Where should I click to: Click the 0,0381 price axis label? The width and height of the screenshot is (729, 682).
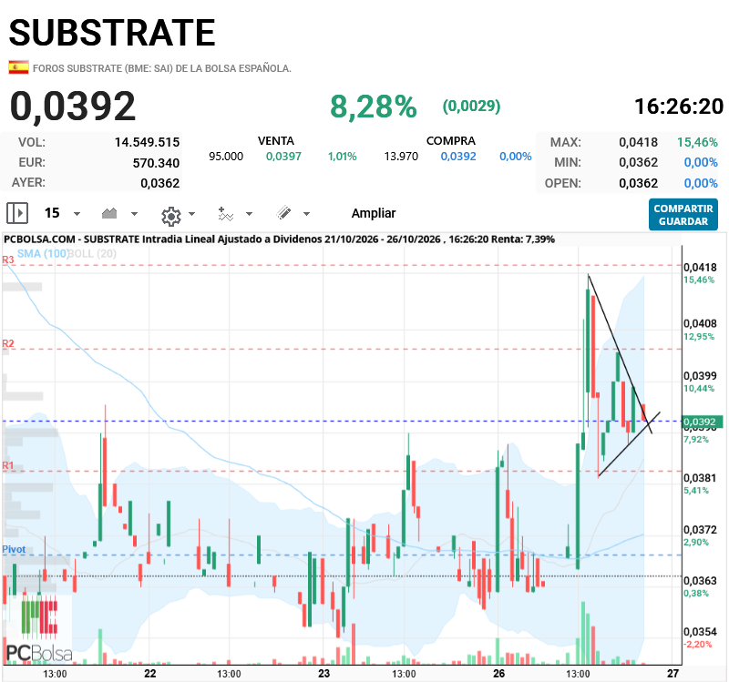pos(700,478)
